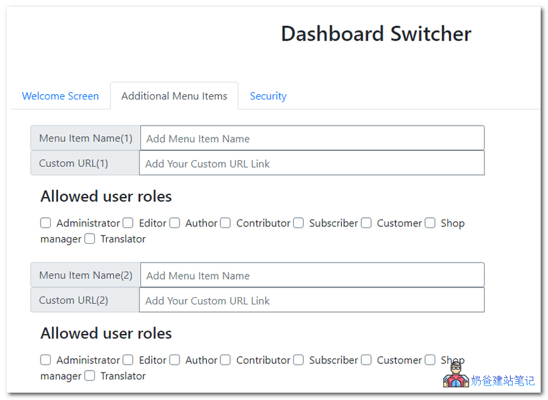
Task: Click the Custom URL(1) input field
Action: pyautogui.click(x=311, y=163)
